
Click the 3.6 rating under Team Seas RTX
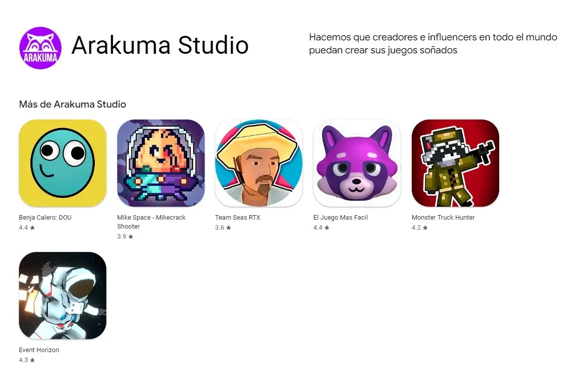[223, 228]
